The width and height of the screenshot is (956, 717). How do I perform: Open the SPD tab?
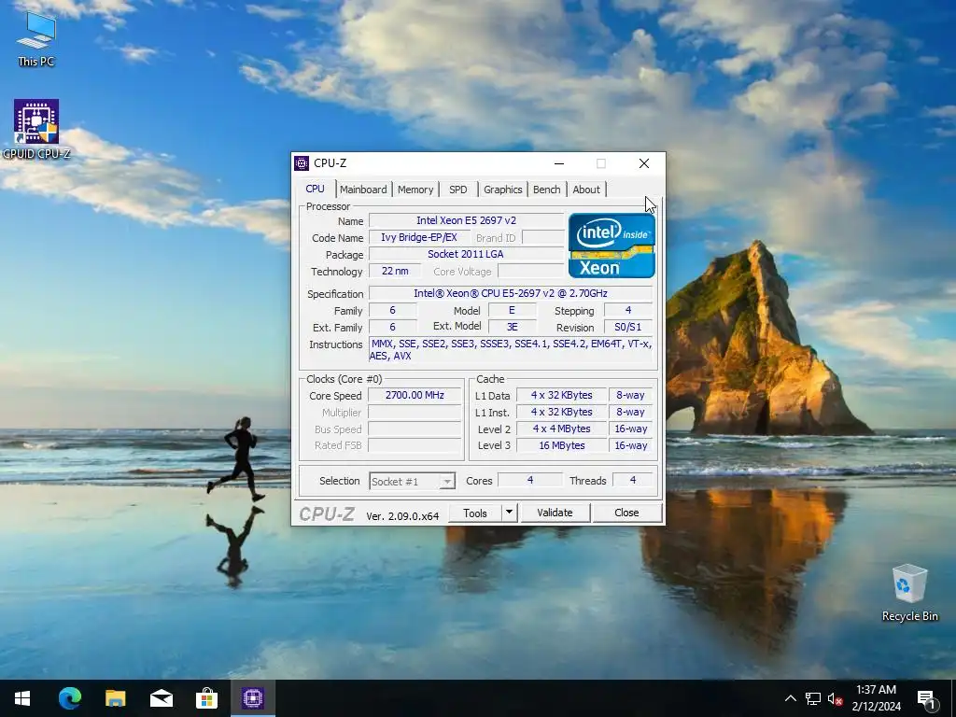(457, 190)
